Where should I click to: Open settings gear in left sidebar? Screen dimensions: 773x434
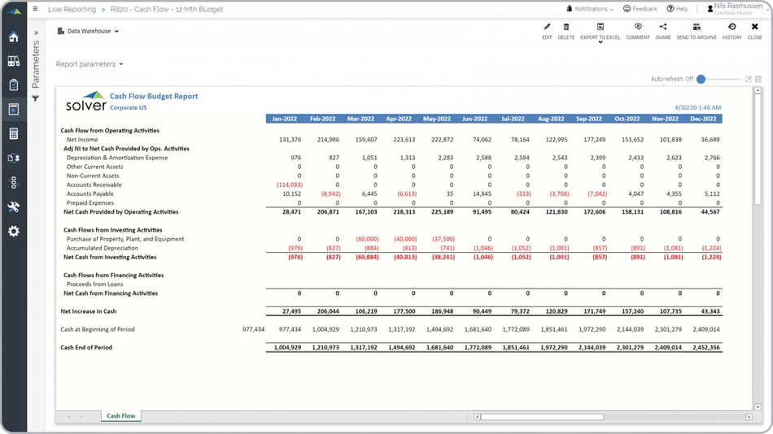13,232
